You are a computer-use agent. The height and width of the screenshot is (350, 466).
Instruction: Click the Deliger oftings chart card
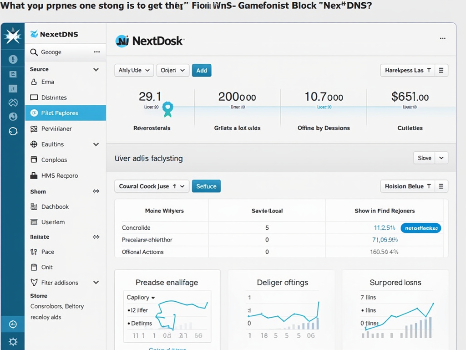[281, 309]
